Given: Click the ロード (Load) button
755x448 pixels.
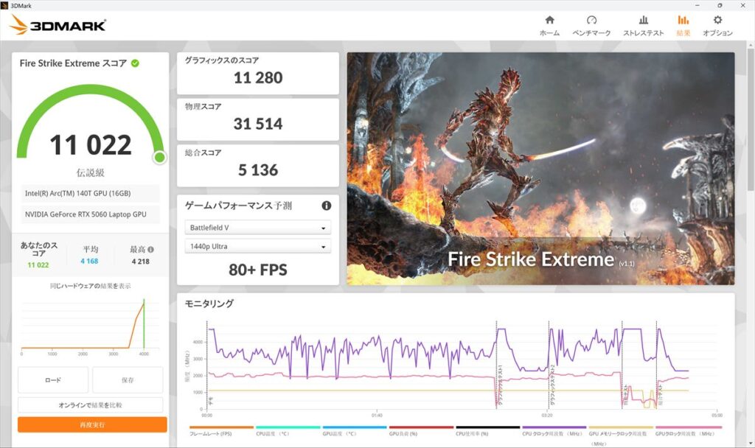Looking at the screenshot, I should coord(53,379).
